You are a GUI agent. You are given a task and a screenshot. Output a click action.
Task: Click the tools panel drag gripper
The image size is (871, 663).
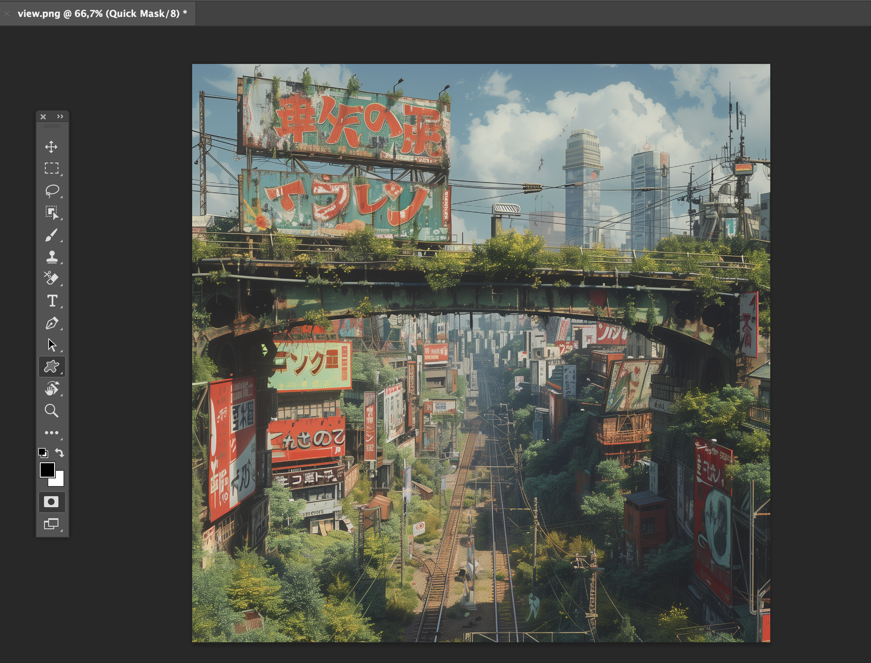[x=52, y=126]
